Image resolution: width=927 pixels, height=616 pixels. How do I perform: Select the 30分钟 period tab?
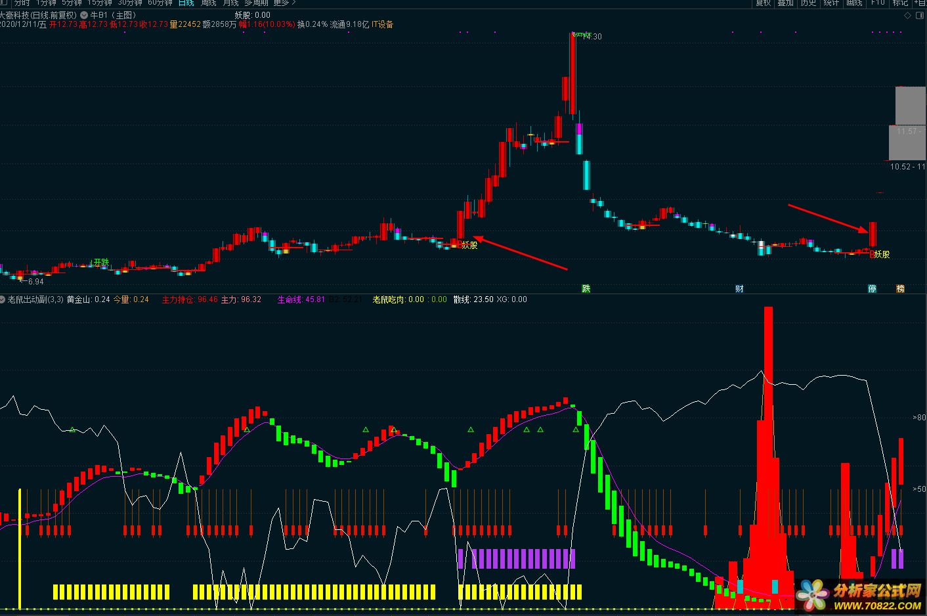(x=130, y=3)
